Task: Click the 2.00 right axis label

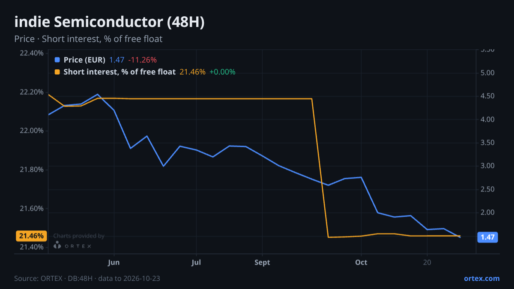Action: click(488, 212)
